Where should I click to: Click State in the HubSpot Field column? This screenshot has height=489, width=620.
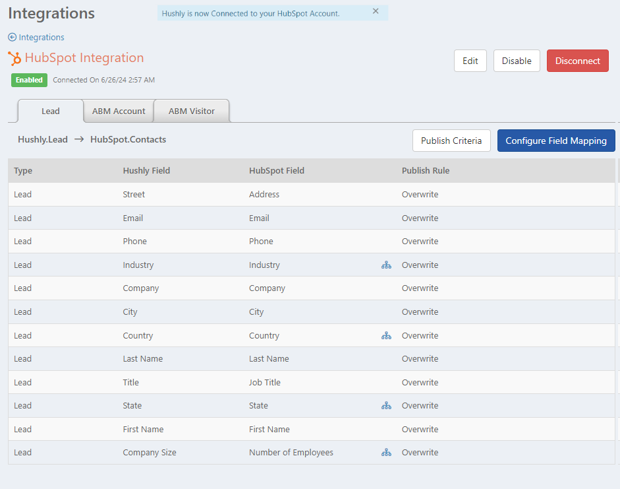[x=258, y=405]
